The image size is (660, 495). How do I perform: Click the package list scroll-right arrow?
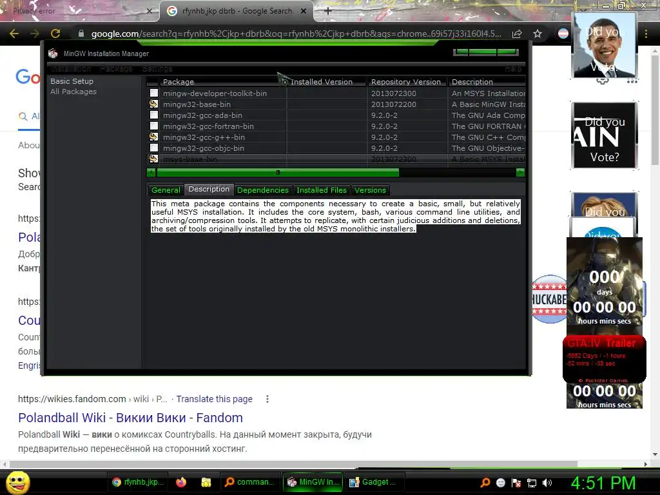[520, 173]
